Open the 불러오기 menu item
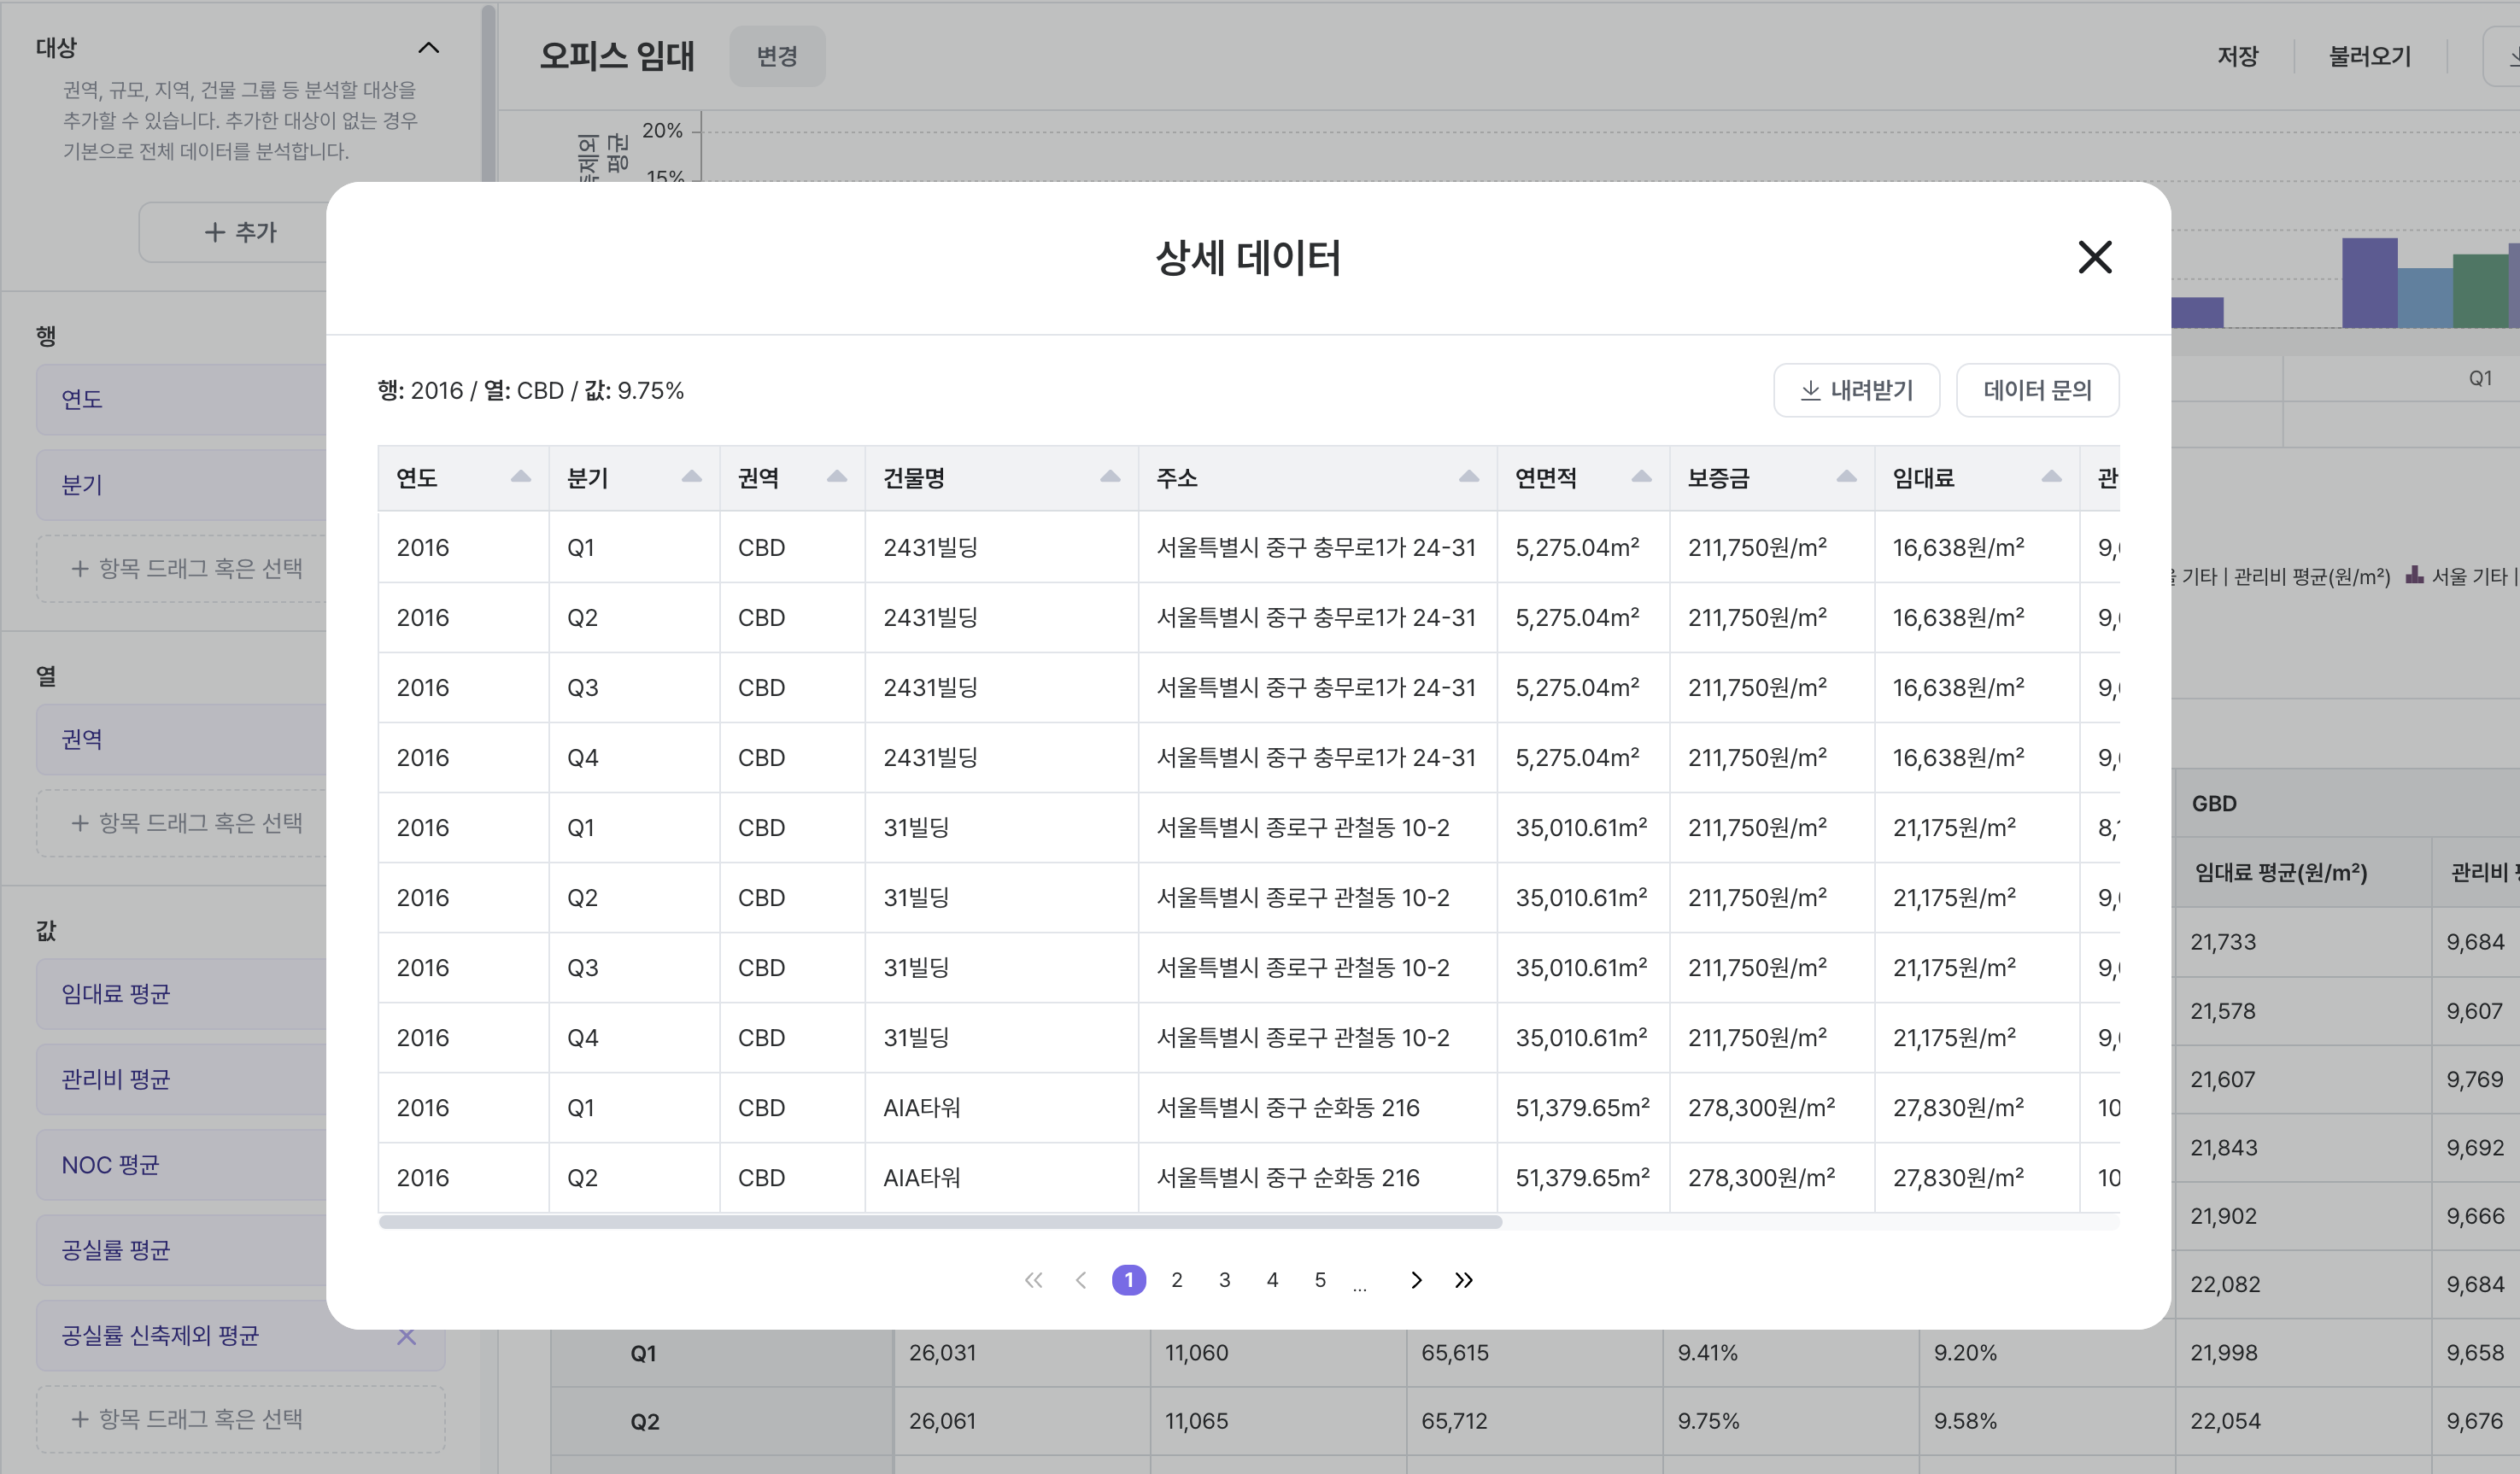The height and width of the screenshot is (1474, 2520). (x=2369, y=56)
